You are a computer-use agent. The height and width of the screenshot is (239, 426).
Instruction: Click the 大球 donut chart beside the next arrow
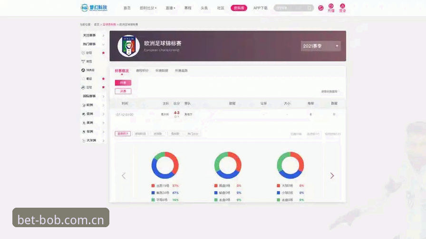(x=290, y=165)
